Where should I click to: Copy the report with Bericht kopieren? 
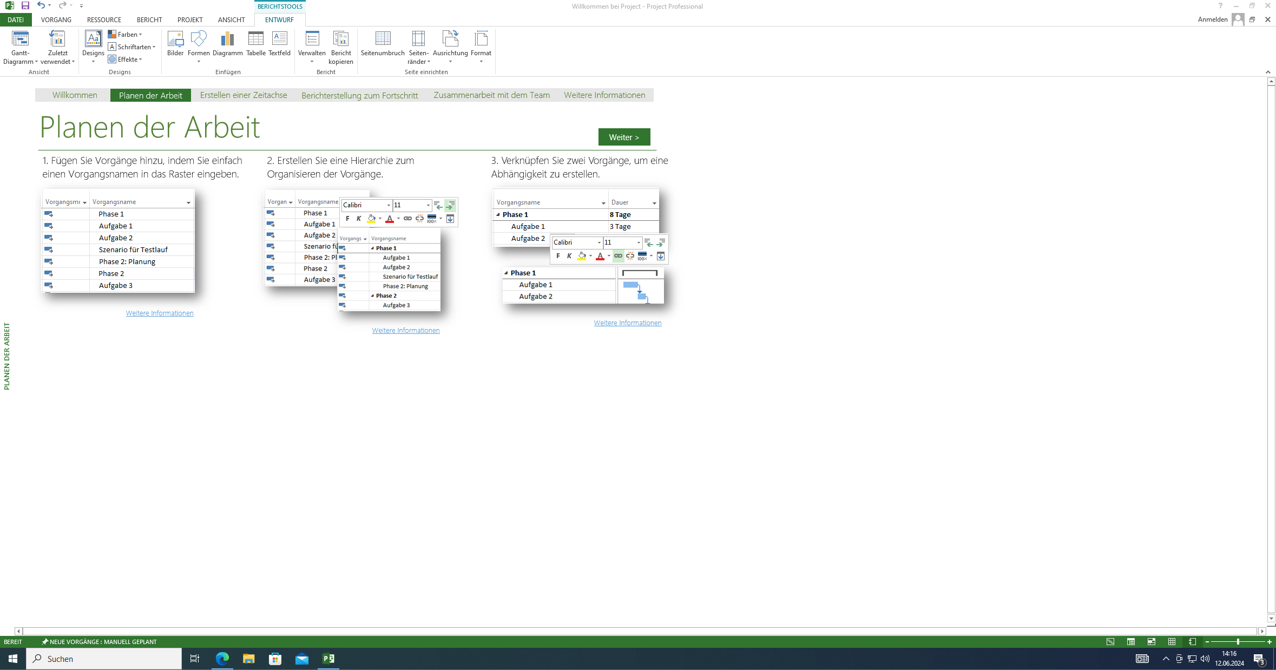click(x=341, y=47)
